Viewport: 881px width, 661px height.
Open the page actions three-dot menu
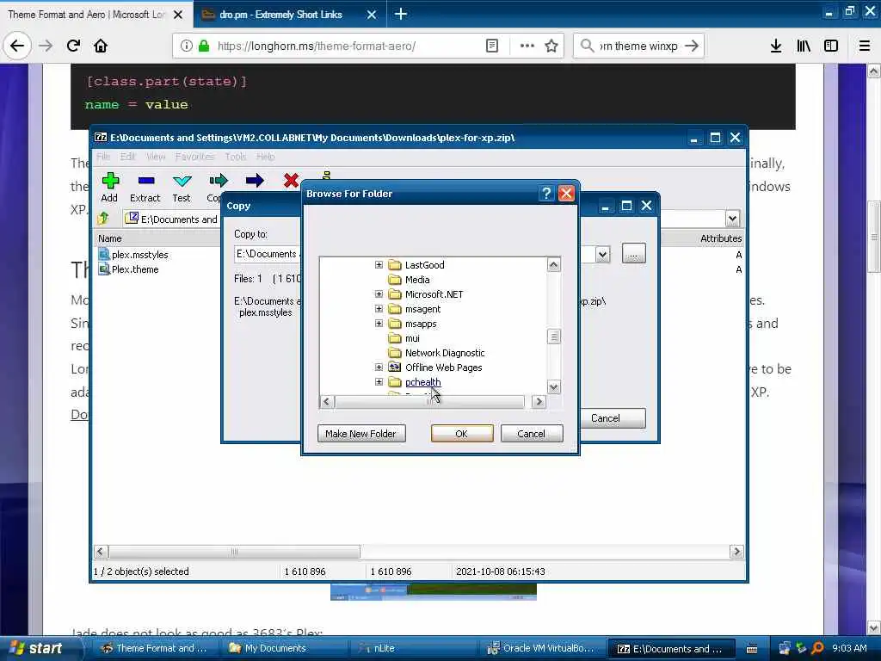527,46
